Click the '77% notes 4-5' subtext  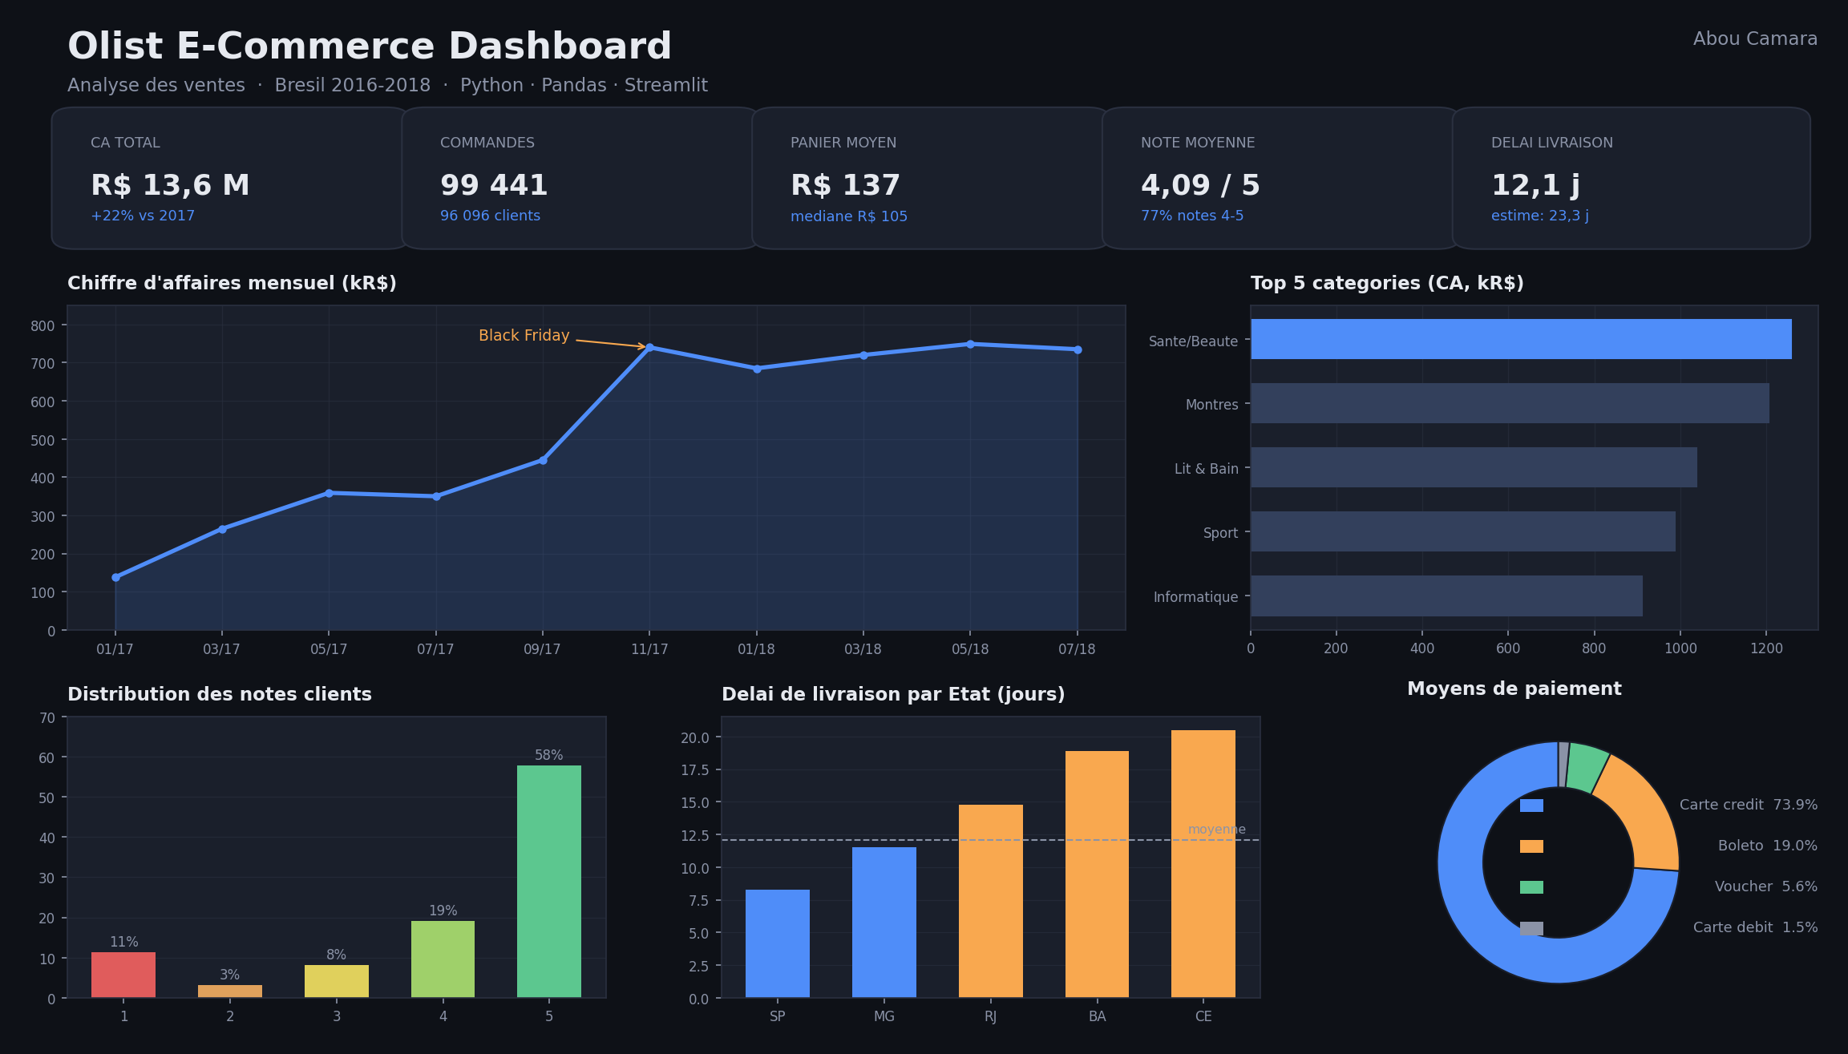tap(1192, 216)
